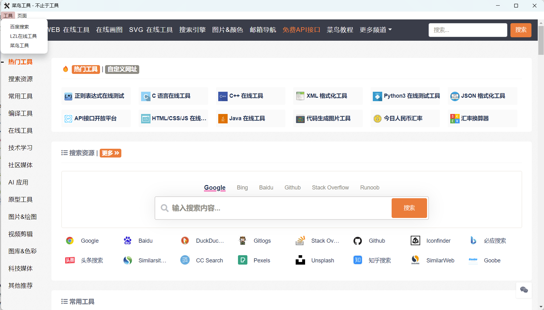Click the 汇率换算器 icon

[x=455, y=119]
